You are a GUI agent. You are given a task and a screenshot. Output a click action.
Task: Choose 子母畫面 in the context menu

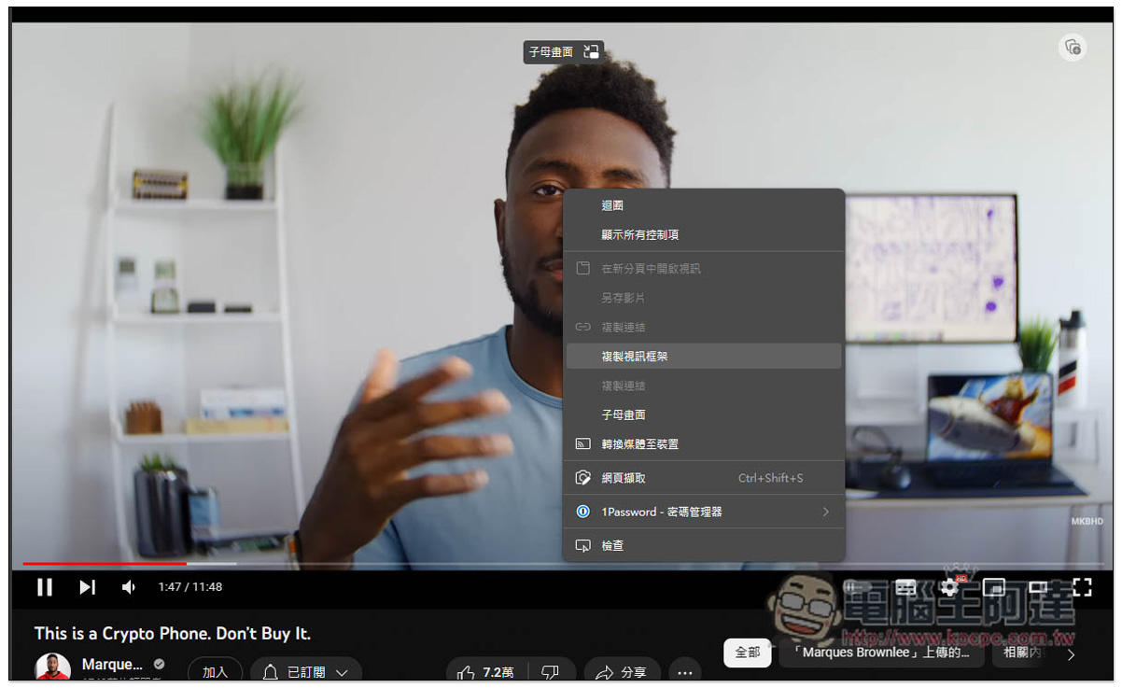pos(704,414)
